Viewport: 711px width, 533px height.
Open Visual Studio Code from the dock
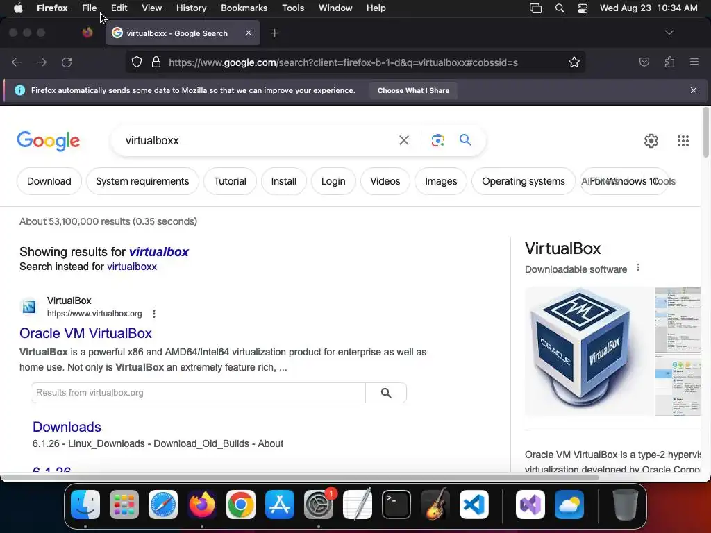[474, 505]
